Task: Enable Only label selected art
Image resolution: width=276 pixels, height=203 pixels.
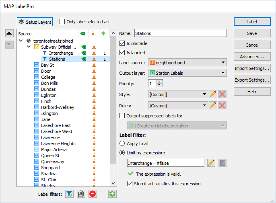Action: click(x=62, y=22)
